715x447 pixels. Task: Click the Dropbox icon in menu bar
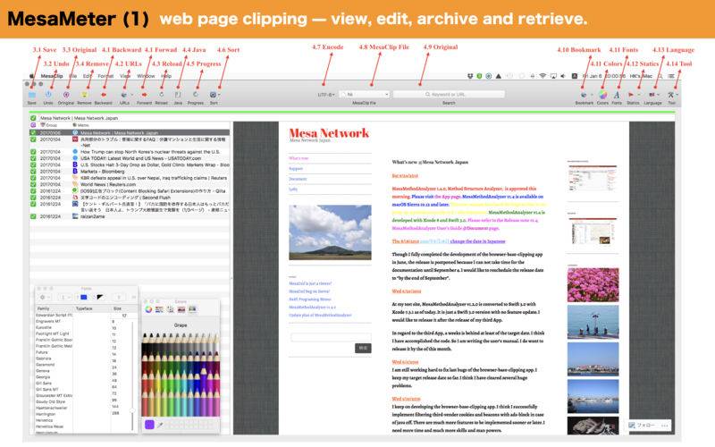[x=470, y=76]
